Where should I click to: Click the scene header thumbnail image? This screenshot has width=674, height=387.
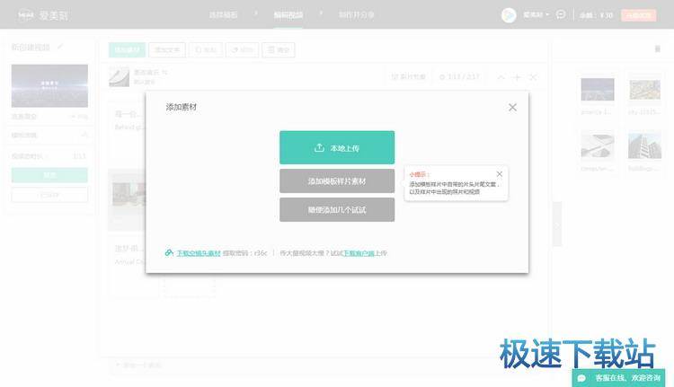(119, 77)
